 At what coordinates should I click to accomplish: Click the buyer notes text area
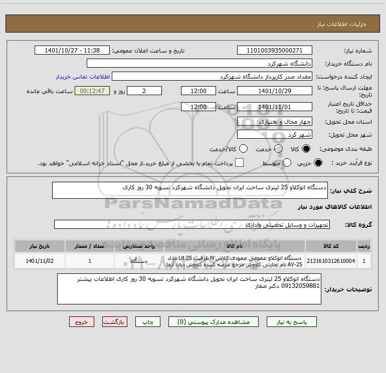click(189, 289)
